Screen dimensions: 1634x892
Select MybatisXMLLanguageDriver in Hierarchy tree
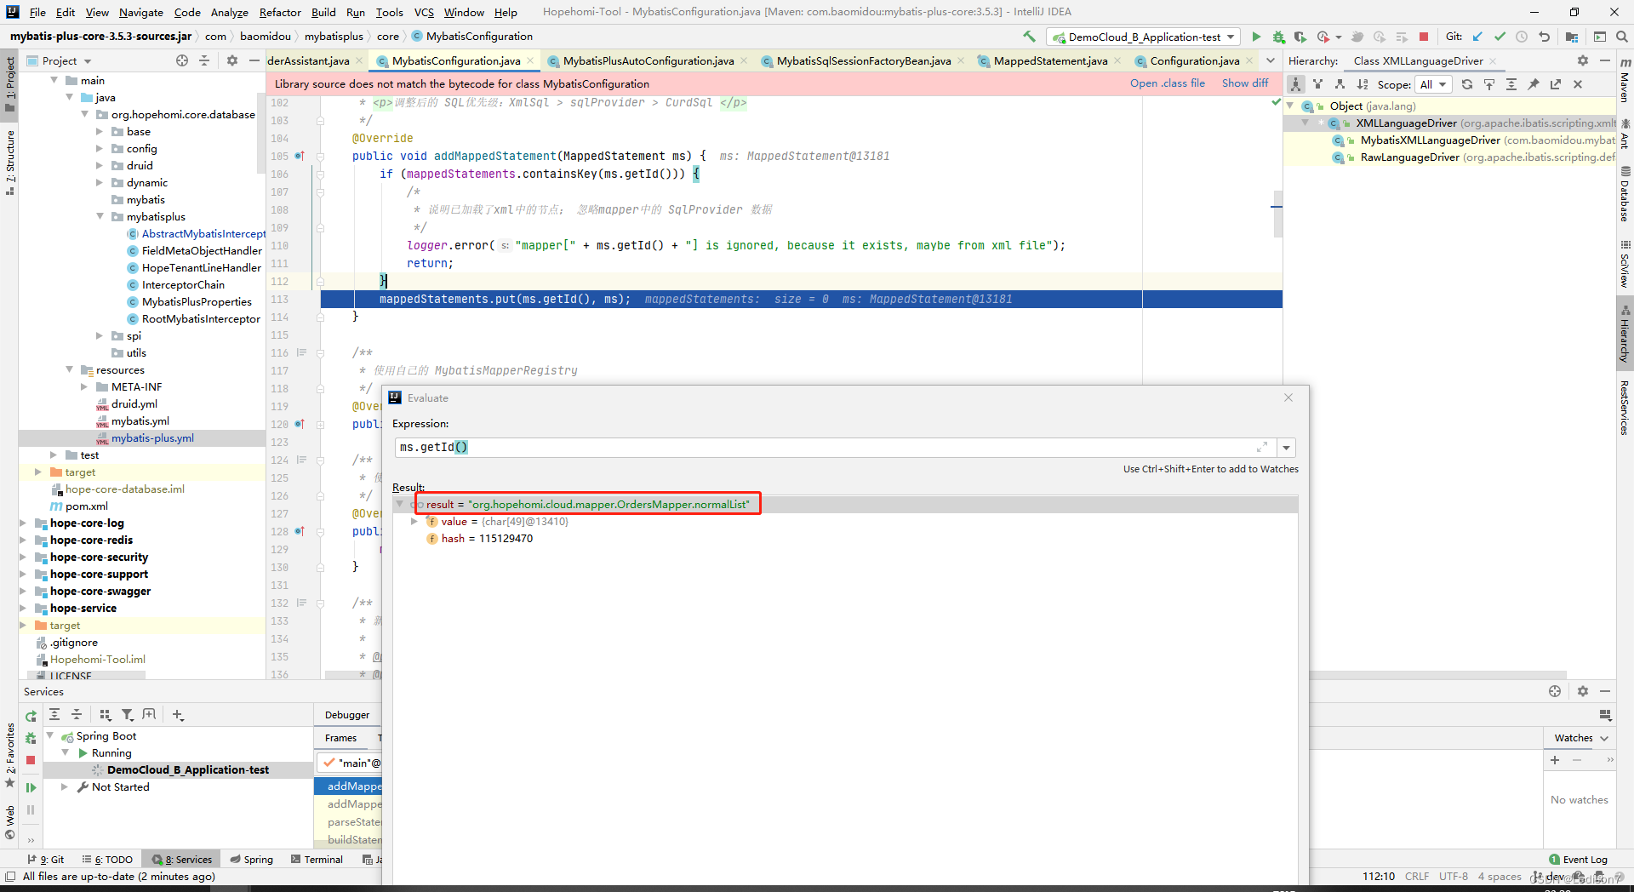[x=1430, y=140]
